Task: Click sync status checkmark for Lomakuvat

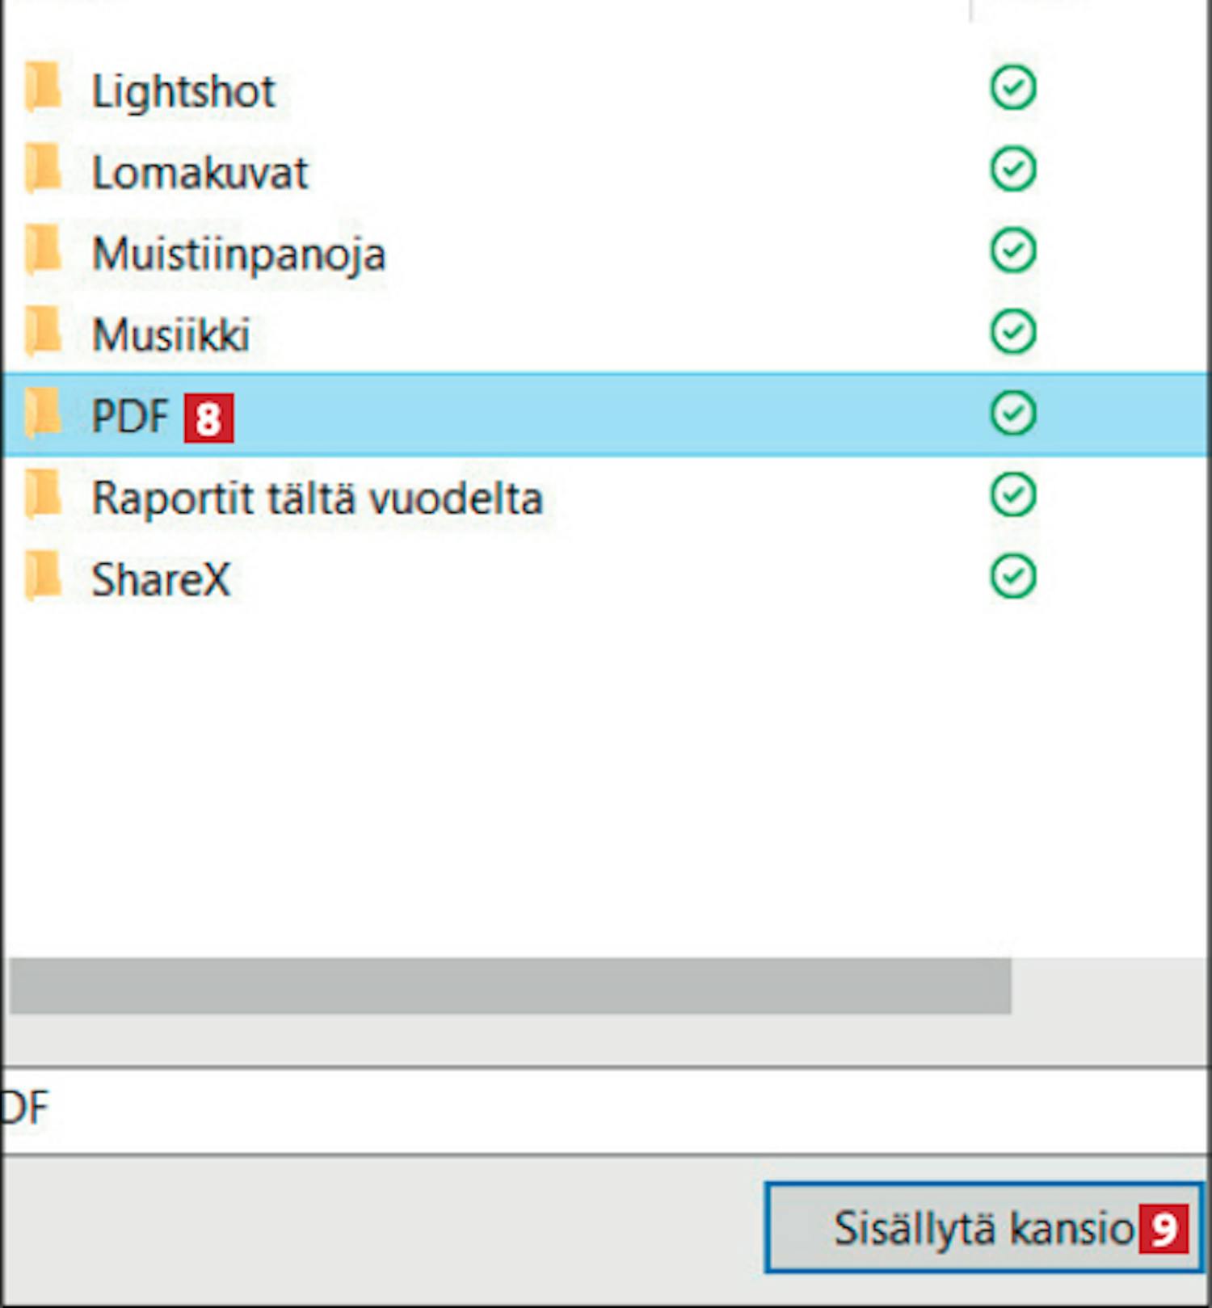Action: 1013,169
